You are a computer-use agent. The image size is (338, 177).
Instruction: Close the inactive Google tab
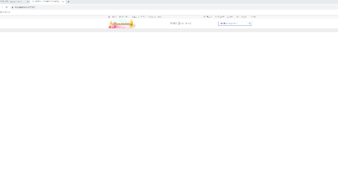click(28, 2)
